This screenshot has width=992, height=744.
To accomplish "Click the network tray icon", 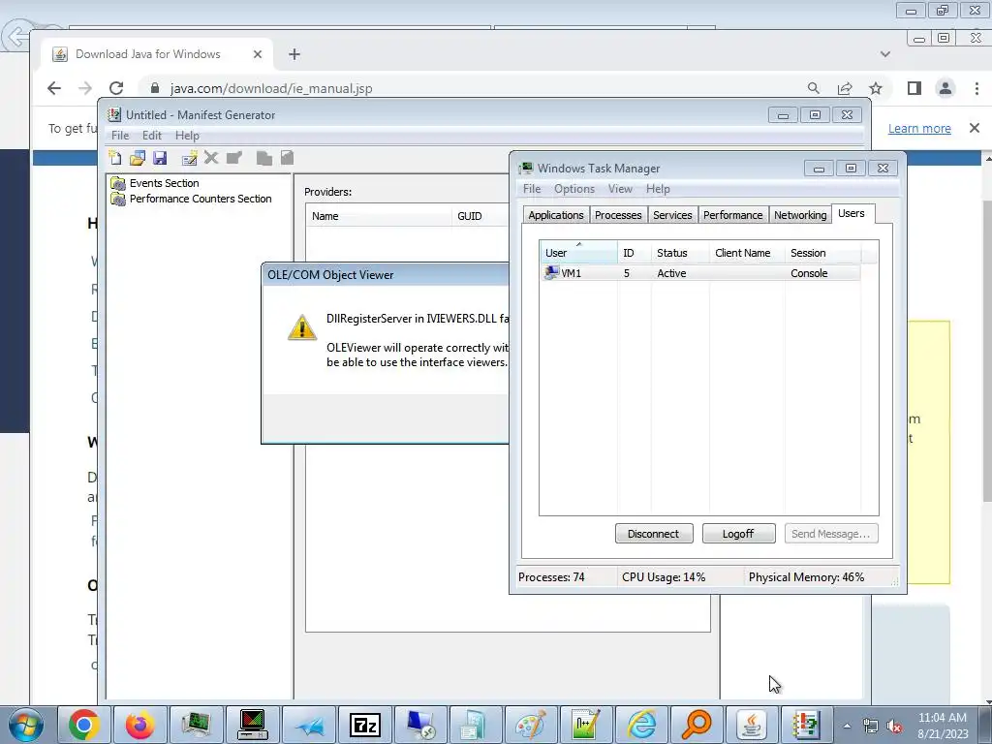I will click(x=871, y=727).
